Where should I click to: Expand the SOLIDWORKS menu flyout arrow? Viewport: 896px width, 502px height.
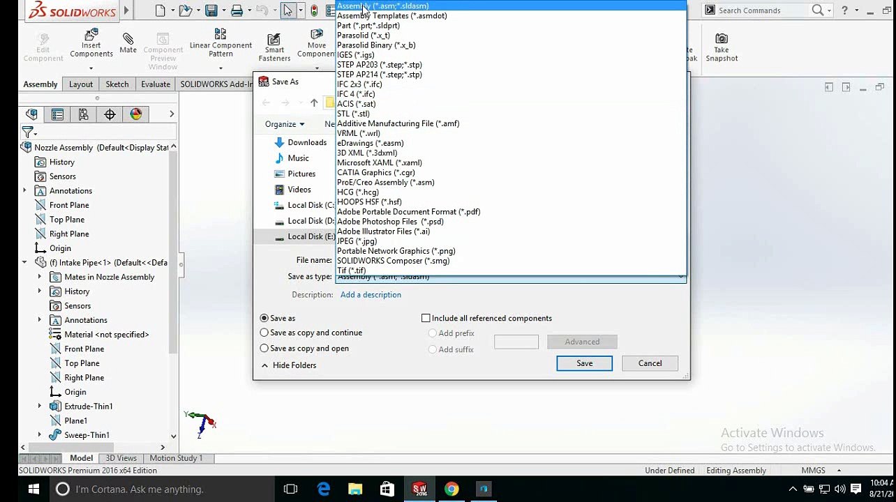126,10
